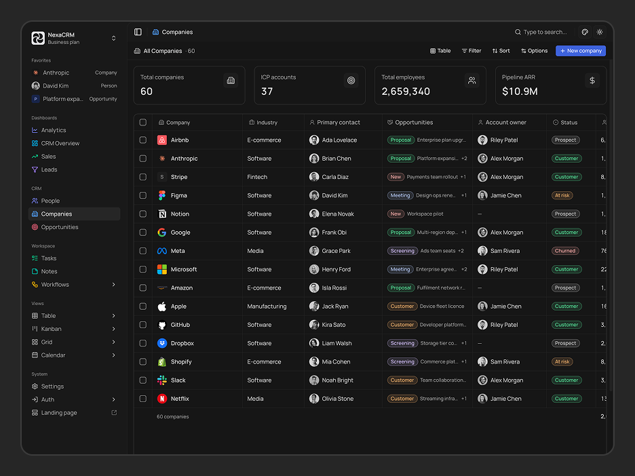Click Ada Lovelace's avatar

(314, 140)
